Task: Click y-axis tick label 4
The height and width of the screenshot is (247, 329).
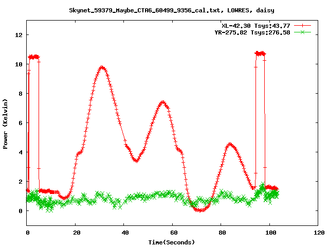Action: [x=21, y=152]
